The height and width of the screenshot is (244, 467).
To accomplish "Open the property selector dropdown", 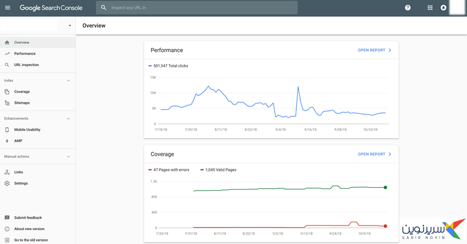I will [70, 25].
